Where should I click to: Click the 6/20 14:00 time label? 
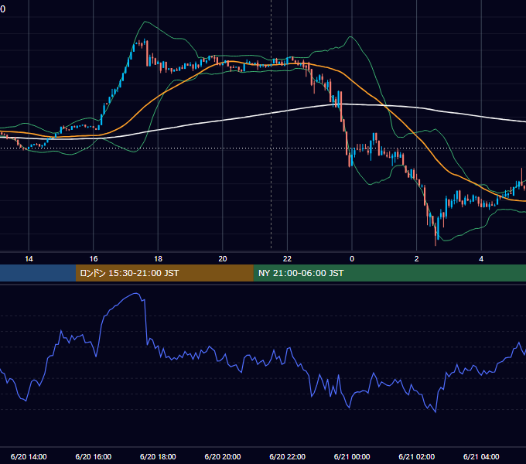pos(29,456)
